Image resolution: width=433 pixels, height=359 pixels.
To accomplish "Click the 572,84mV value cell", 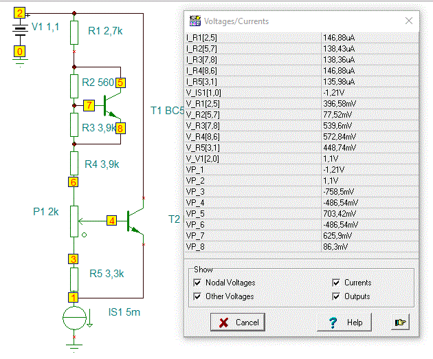I will [370, 137].
